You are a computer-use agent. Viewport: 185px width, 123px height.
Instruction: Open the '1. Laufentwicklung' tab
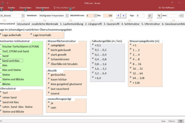(x=72, y=24)
